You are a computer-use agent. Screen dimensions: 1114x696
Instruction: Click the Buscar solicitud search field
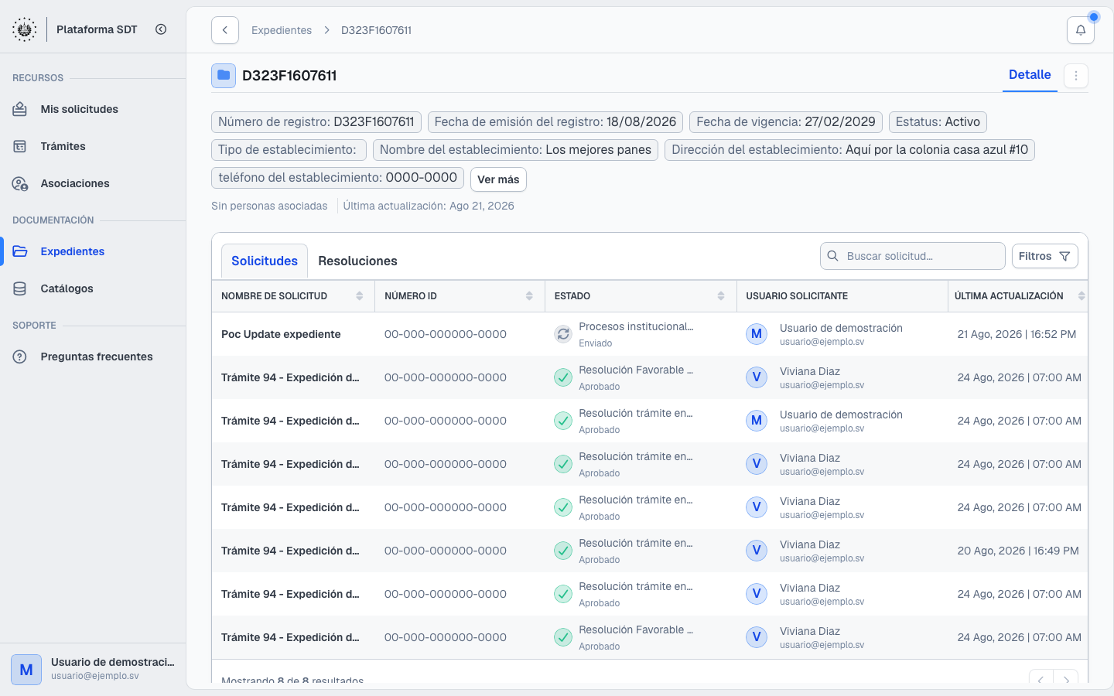pyautogui.click(x=913, y=256)
